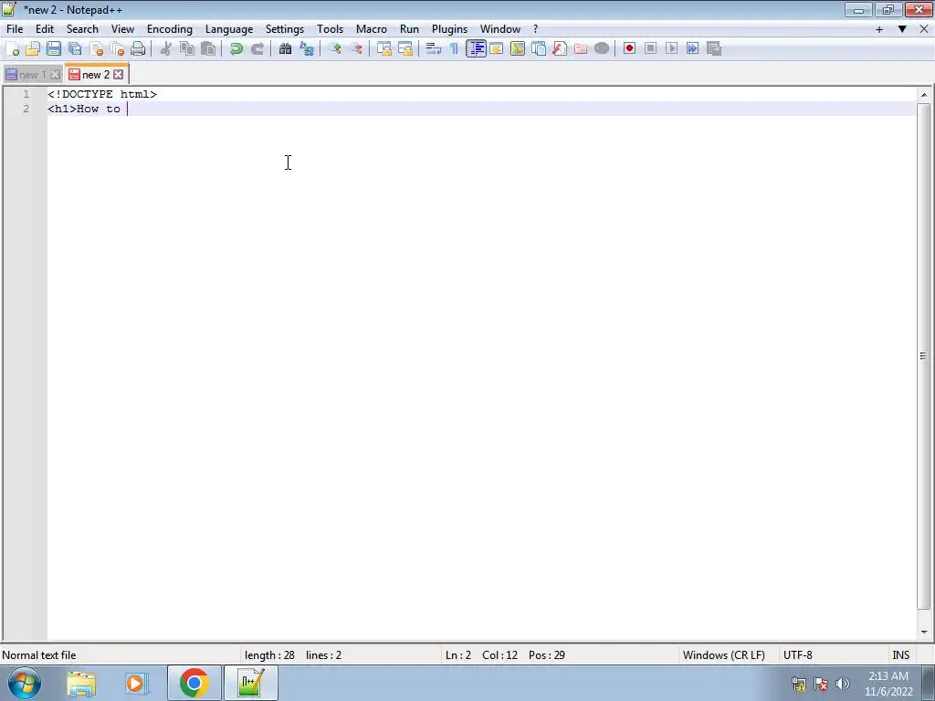Click the Playback macro icon
This screenshot has width=935, height=701.
click(671, 49)
